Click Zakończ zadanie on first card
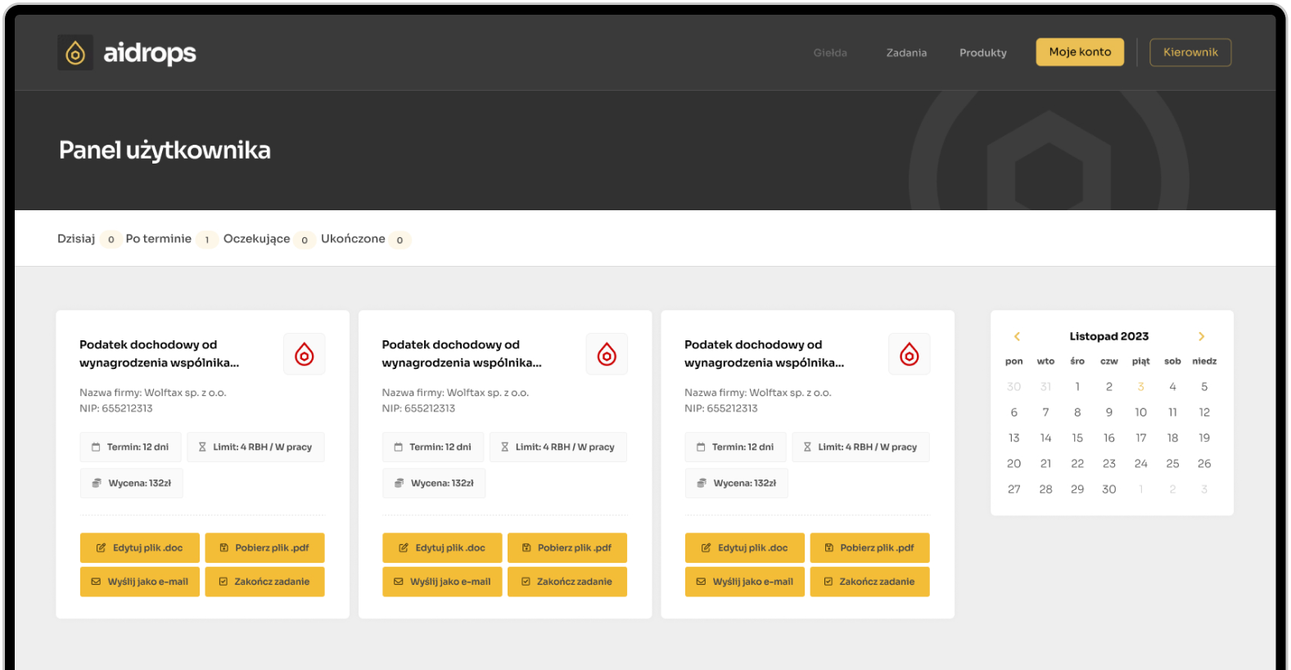This screenshot has width=1291, height=670. [264, 582]
